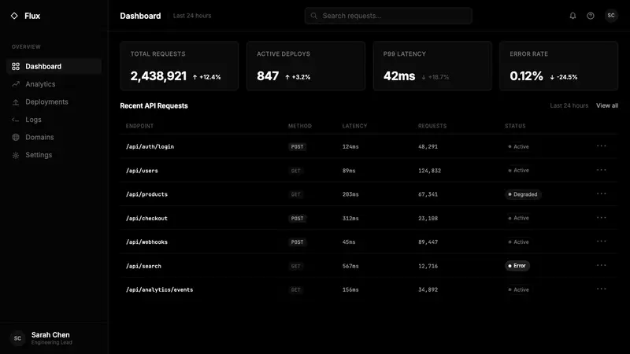Open Analytics from the sidebar
Screen dimensions: 630x354
[54, 84]
